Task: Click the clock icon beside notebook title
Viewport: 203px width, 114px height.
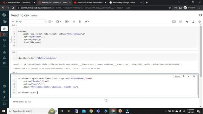Action: 200,15
